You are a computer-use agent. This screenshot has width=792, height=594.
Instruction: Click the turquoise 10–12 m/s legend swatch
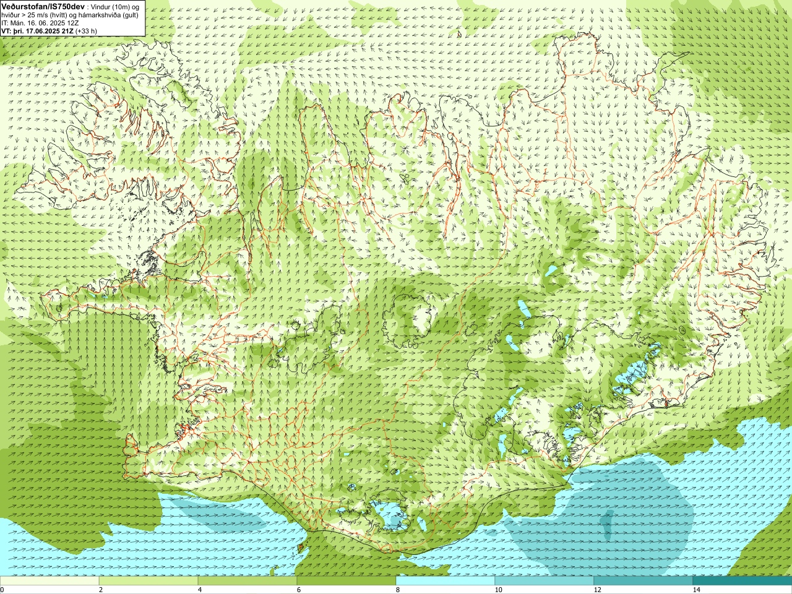544,580
